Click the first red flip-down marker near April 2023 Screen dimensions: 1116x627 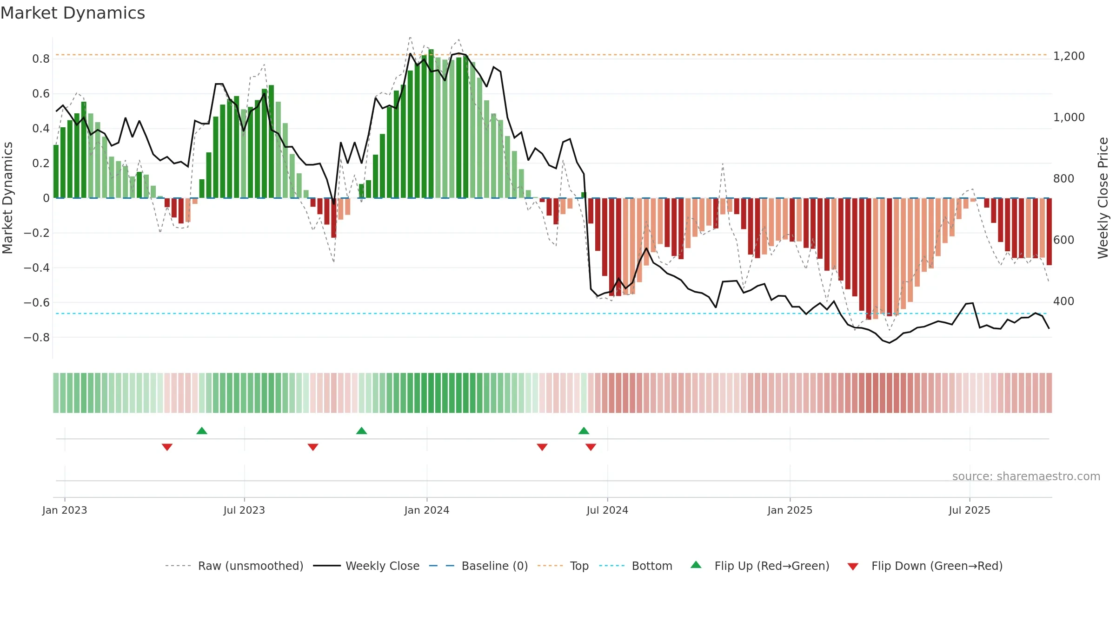(167, 447)
